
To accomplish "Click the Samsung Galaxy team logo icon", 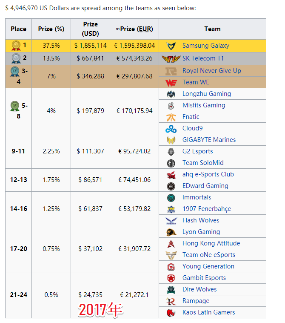I will [x=171, y=46].
